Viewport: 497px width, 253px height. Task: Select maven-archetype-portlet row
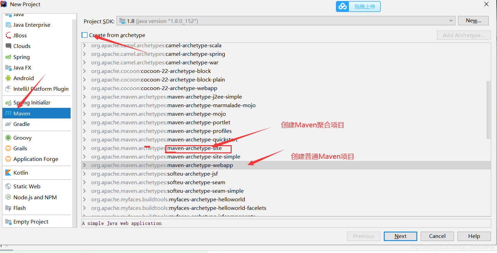click(x=286, y=122)
